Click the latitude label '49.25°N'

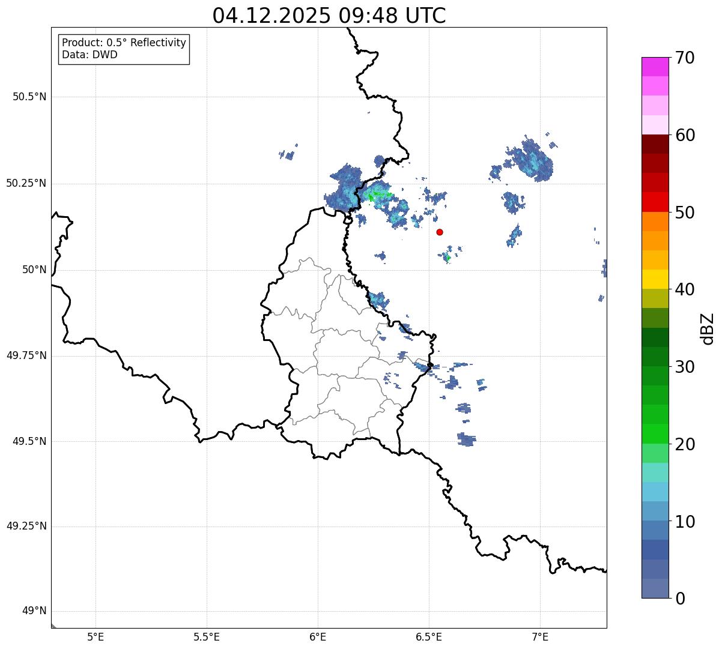tap(26, 526)
